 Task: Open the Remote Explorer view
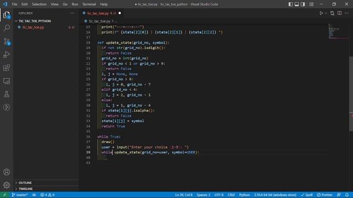(7, 81)
